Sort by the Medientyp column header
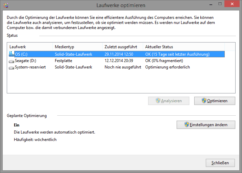The image size is (242, 173). [x=78, y=47]
